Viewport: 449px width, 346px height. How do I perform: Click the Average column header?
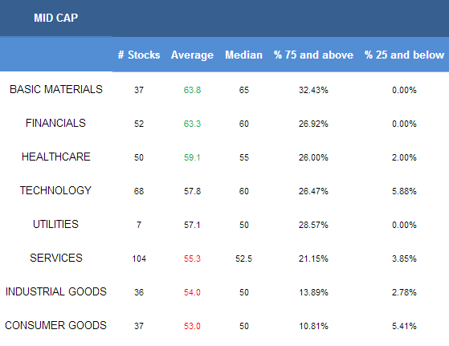[x=192, y=55]
